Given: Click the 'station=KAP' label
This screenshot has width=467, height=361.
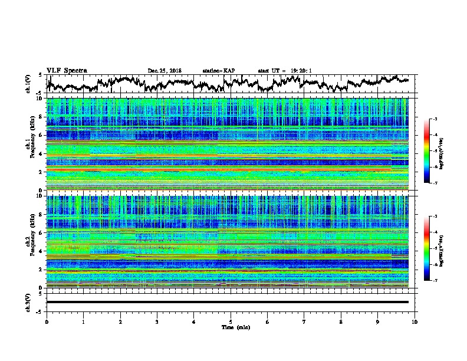Looking at the screenshot, I should point(219,71).
